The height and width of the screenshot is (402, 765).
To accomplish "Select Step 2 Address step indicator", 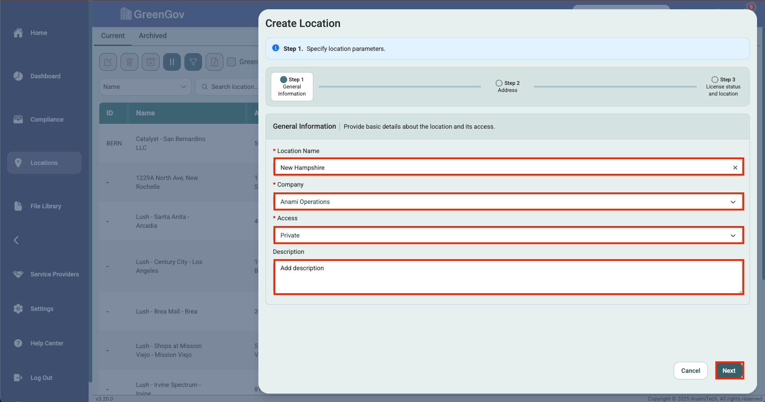I will (507, 87).
